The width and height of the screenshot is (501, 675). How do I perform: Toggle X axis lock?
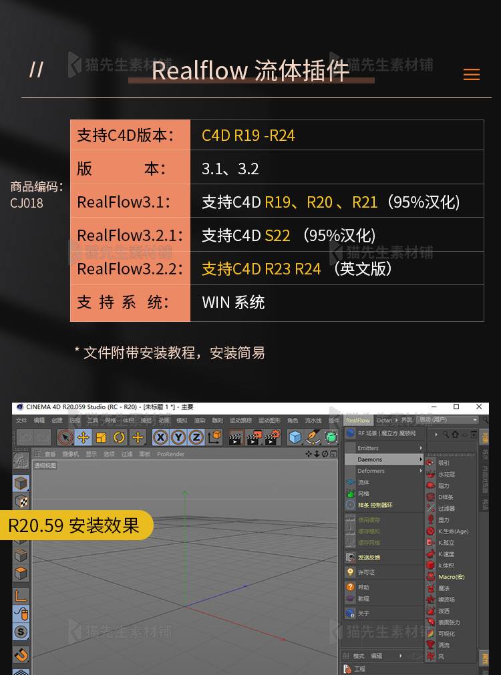tap(160, 438)
